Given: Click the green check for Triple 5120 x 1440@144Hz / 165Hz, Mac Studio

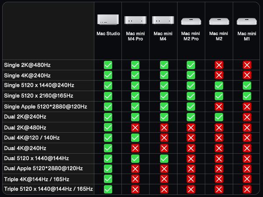Looking at the screenshot, I should click(108, 189).
